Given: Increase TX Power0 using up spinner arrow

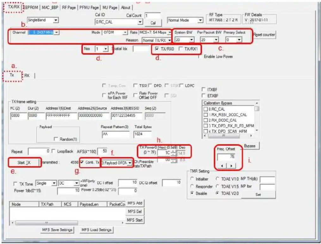Looking at the screenshot, I should click(x=173, y=150).
